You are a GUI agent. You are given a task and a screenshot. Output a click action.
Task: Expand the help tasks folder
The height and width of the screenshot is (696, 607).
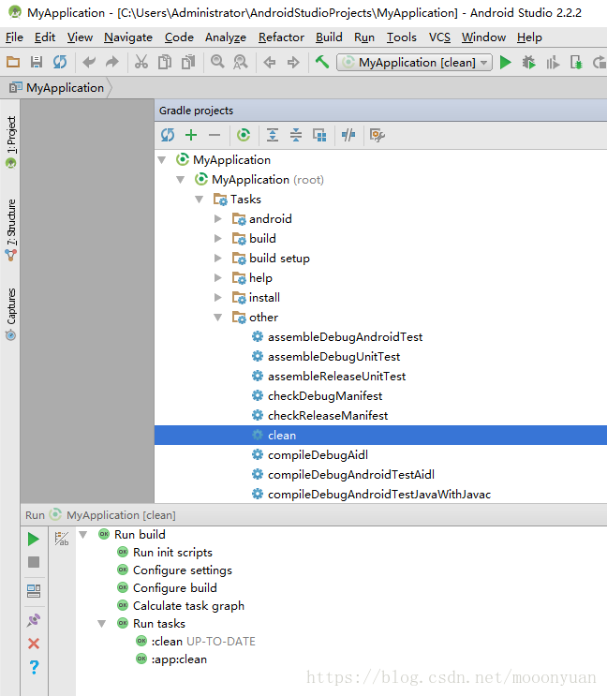[218, 278]
